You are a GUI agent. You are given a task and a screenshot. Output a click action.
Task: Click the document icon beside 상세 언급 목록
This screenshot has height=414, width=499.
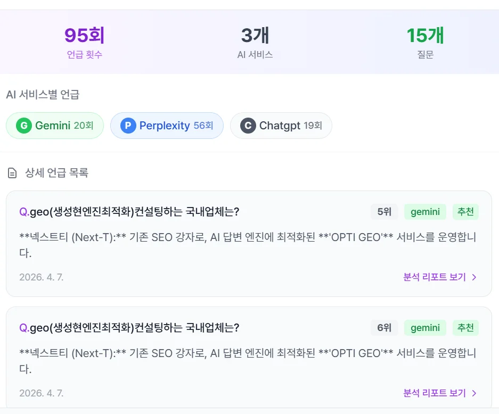click(x=12, y=173)
